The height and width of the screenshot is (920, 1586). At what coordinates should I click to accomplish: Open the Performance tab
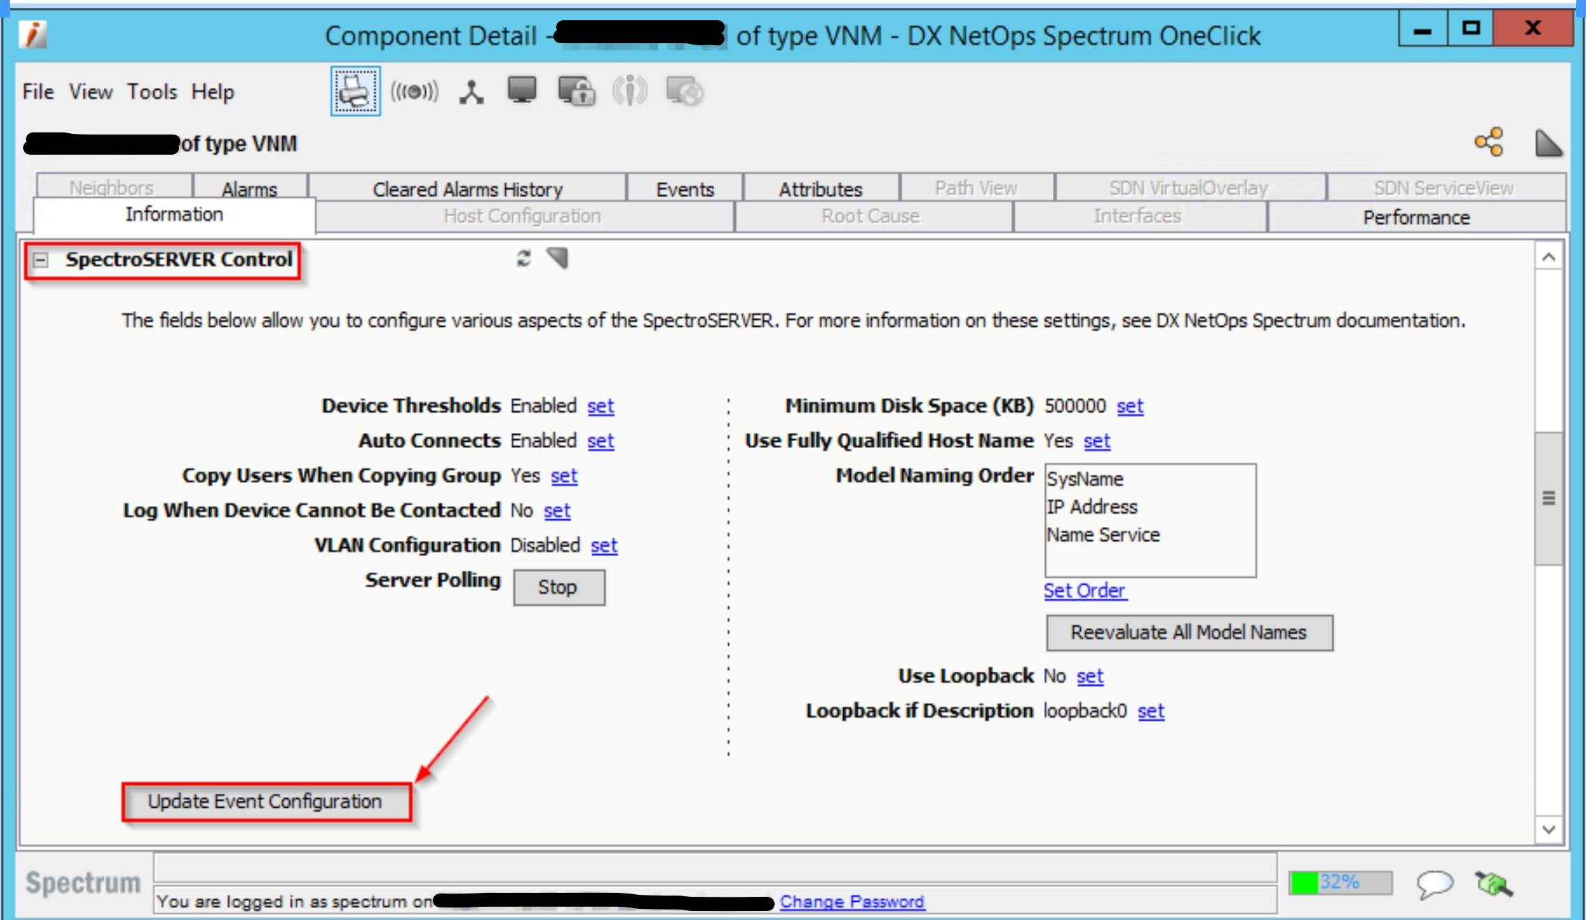click(1416, 217)
